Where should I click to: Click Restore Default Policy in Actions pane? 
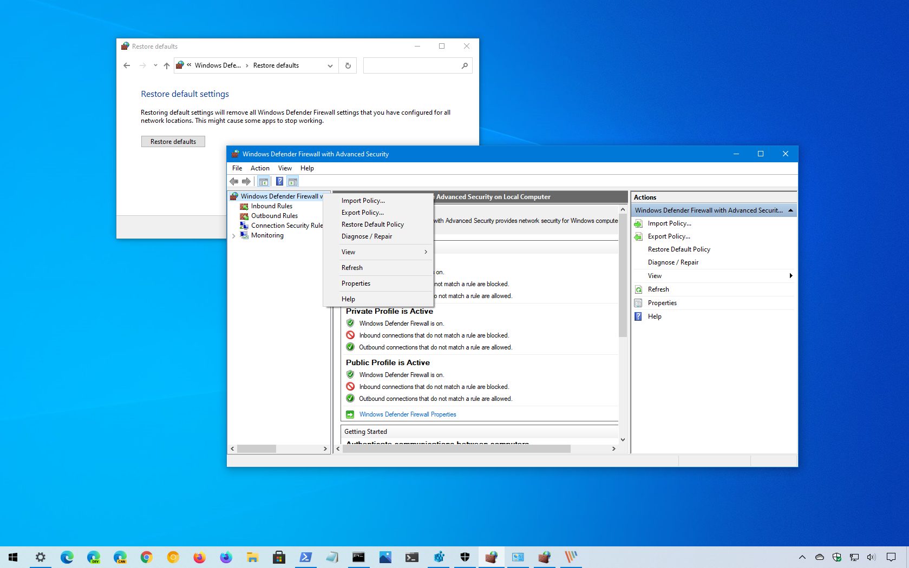pos(679,249)
